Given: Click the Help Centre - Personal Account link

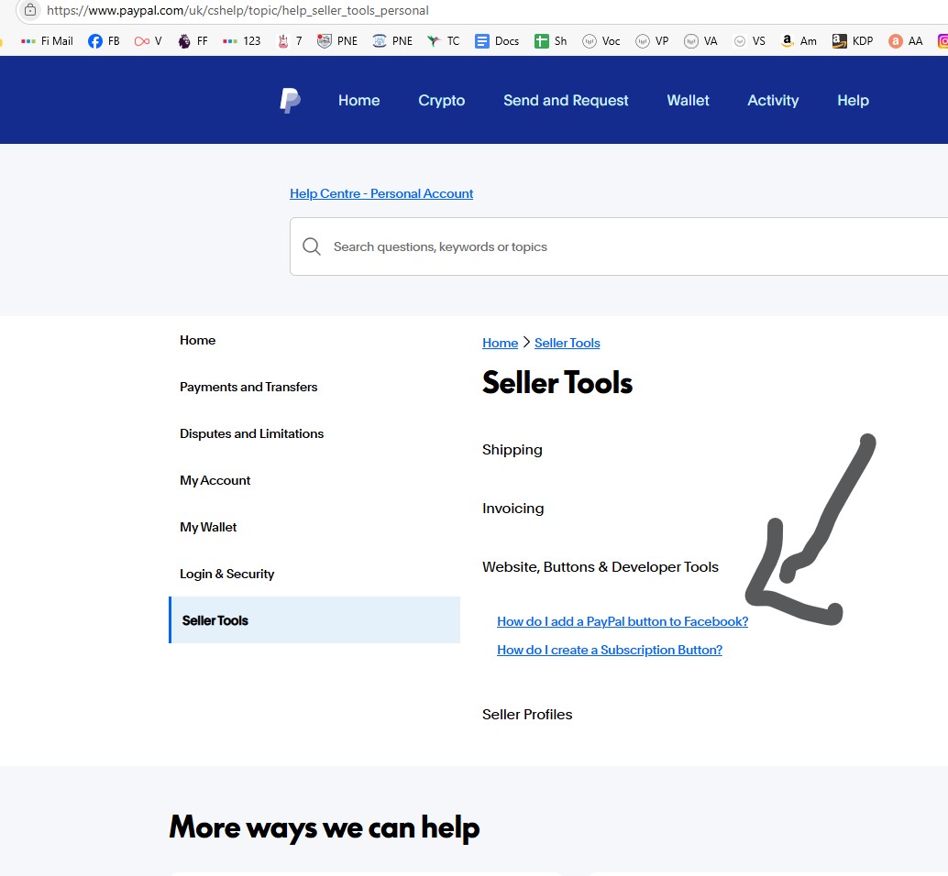Looking at the screenshot, I should (x=381, y=193).
